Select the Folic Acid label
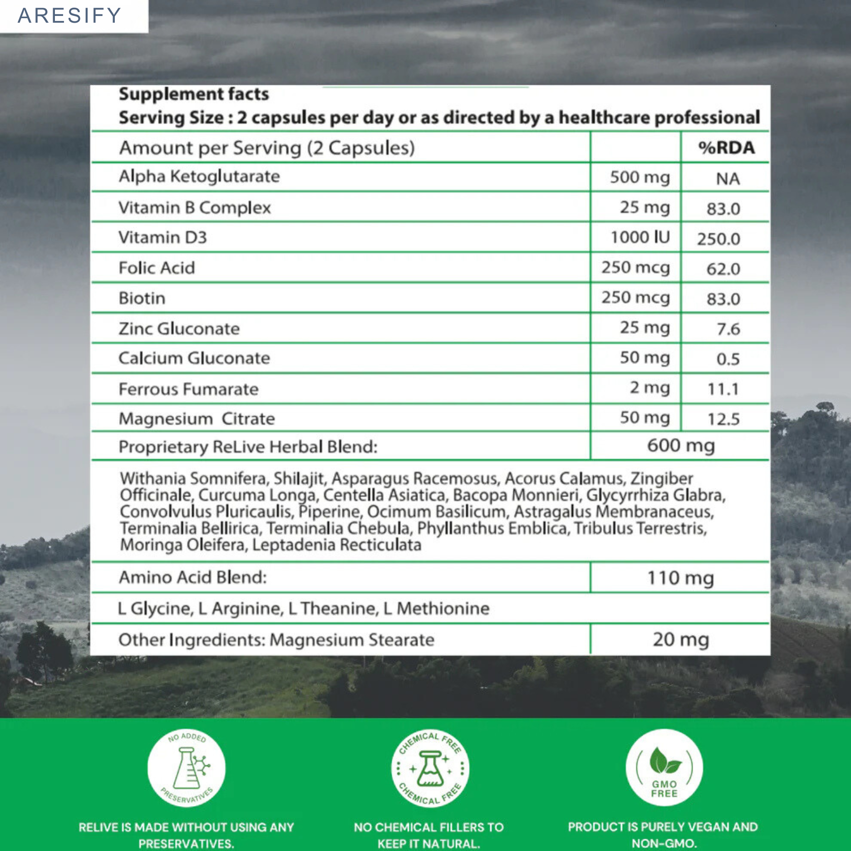 [x=157, y=268]
